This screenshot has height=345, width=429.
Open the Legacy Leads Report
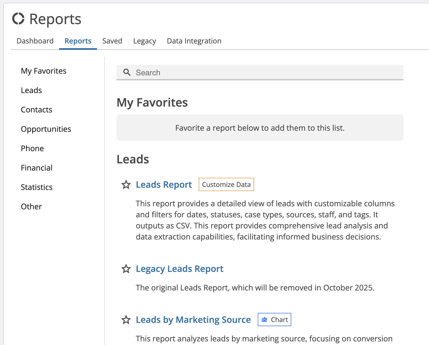point(179,269)
